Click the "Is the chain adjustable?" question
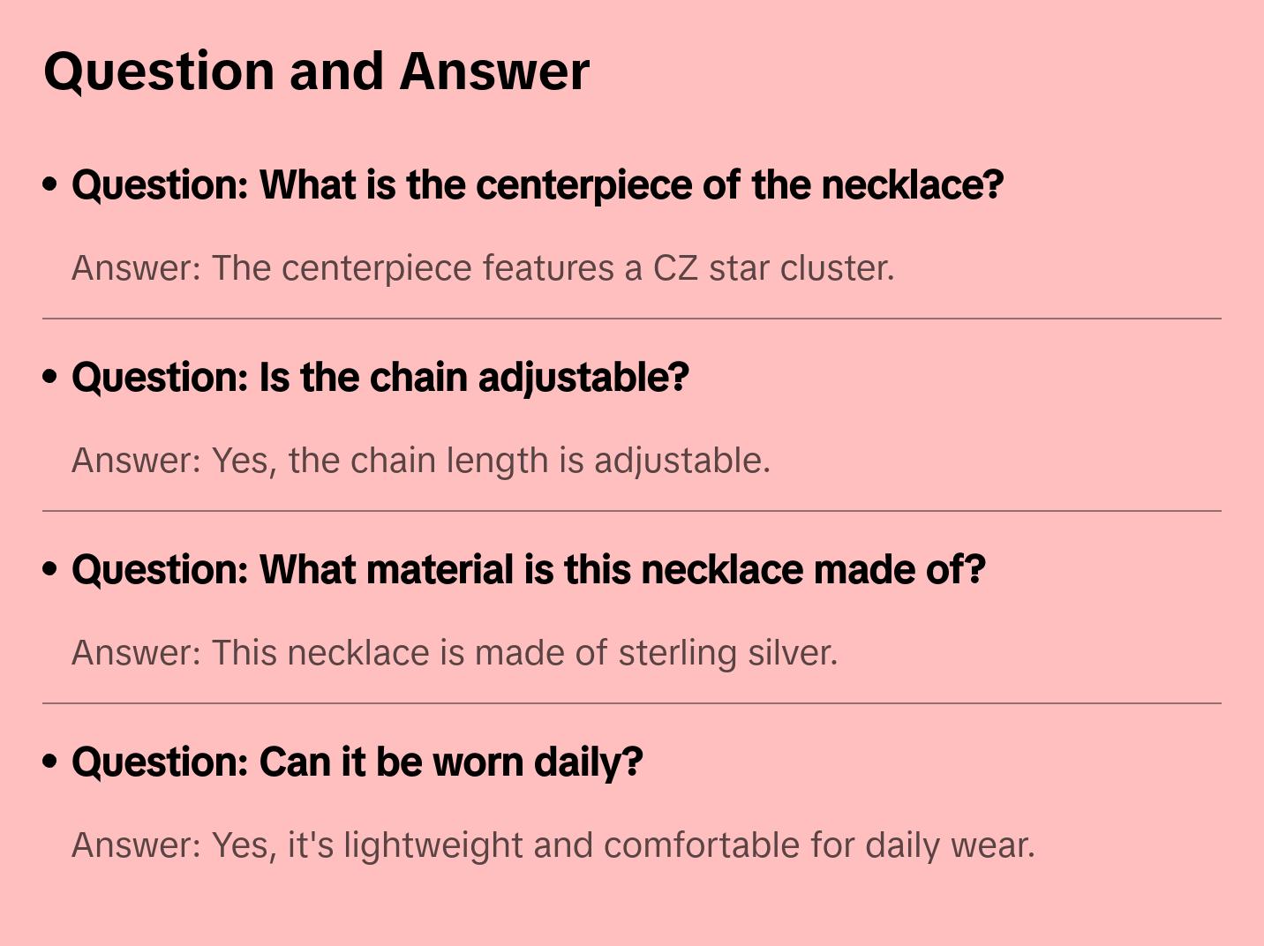Viewport: 1264px width, 946px height. [x=380, y=378]
